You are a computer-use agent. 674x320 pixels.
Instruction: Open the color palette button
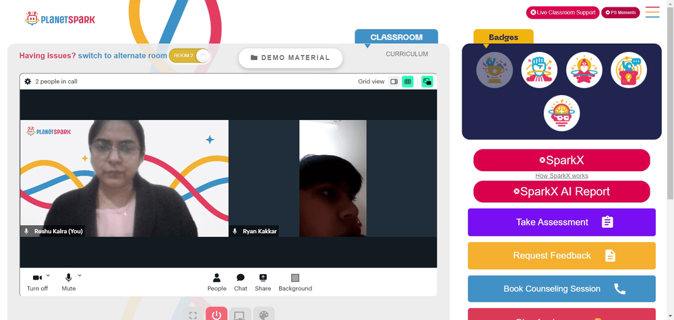pyautogui.click(x=264, y=315)
